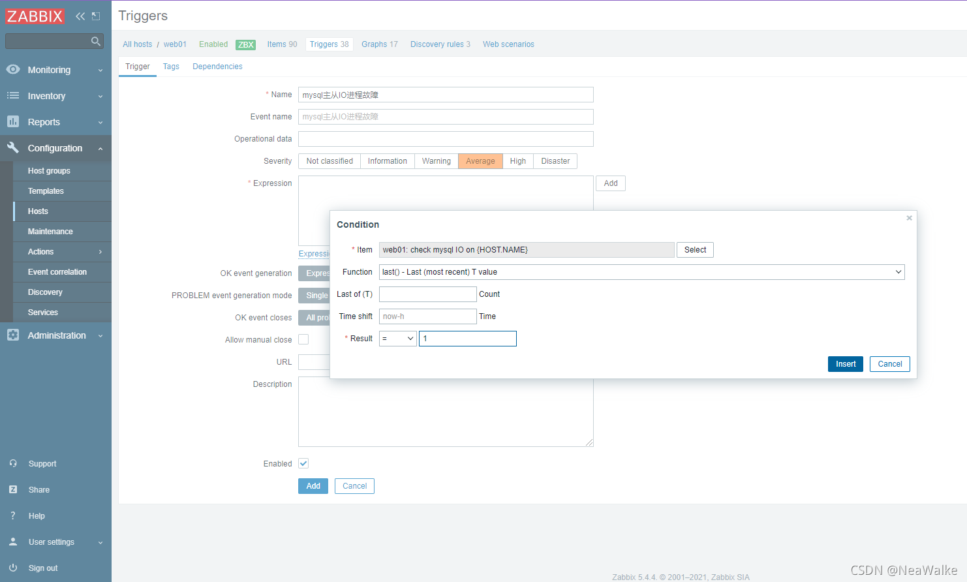Viewport: 967px width, 582px height.
Task: Toggle the sidebar hide/kiosk icon
Action: [96, 16]
